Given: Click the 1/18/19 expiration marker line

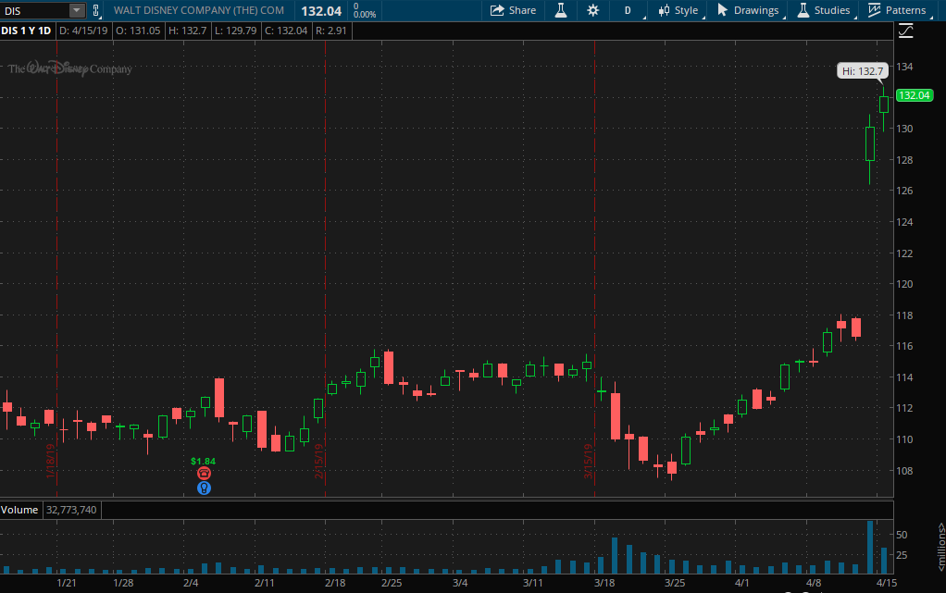Looking at the screenshot, I should click(56, 268).
